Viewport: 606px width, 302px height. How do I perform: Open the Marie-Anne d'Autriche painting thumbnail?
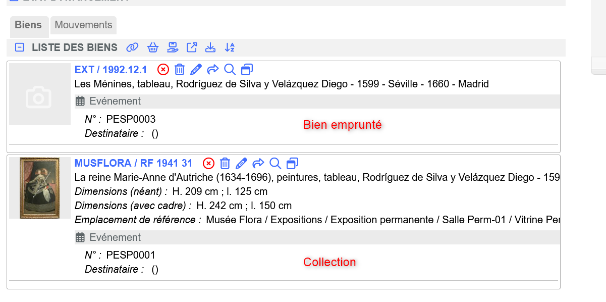(39, 187)
